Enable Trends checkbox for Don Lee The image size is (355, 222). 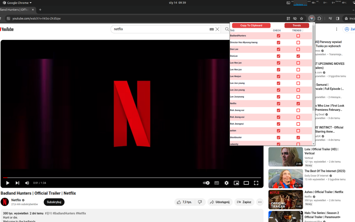(298, 49)
